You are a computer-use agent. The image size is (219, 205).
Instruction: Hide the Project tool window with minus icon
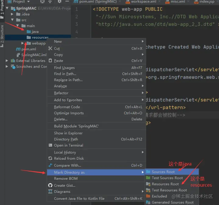point(67,2)
